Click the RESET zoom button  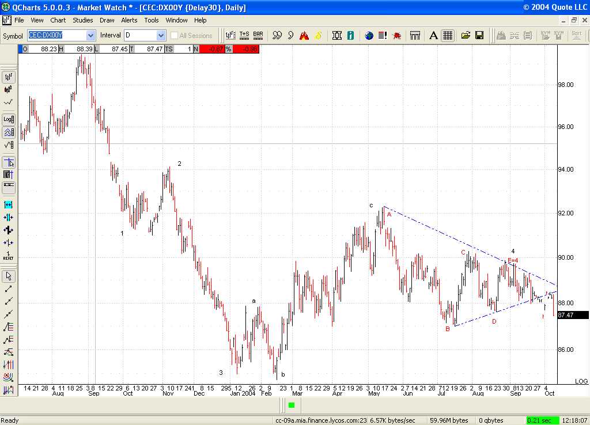tap(8, 256)
